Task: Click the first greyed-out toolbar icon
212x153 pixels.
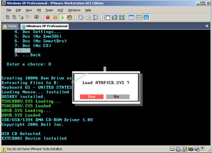Action: [8, 17]
